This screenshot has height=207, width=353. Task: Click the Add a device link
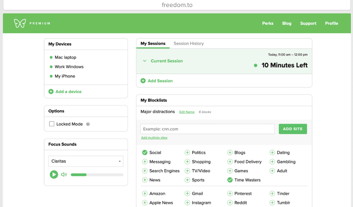pos(69,91)
